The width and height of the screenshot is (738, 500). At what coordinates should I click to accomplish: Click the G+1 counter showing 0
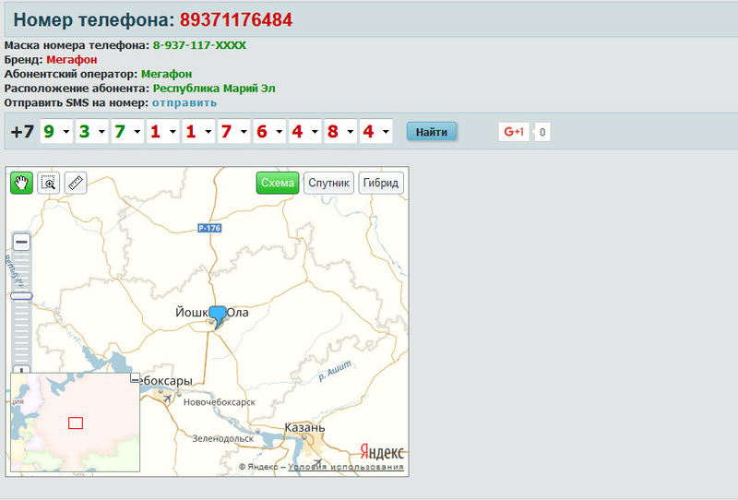tap(542, 132)
